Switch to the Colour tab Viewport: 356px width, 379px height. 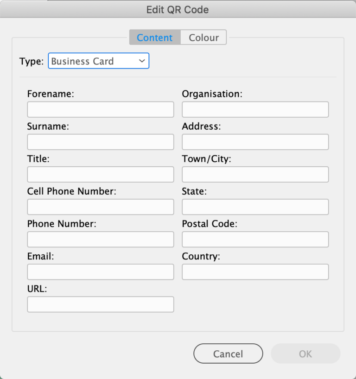coord(203,38)
